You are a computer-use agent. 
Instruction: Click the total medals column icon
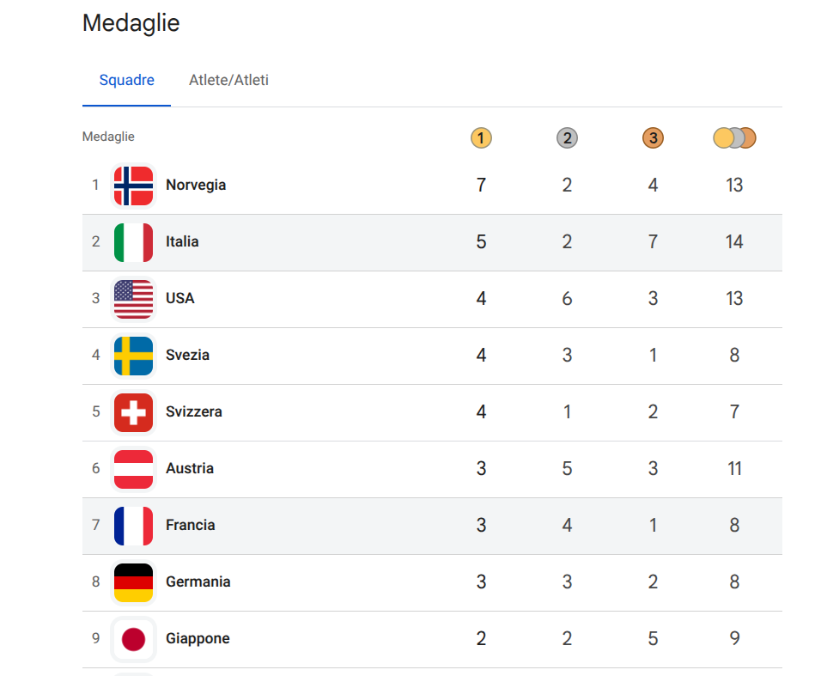pos(734,137)
